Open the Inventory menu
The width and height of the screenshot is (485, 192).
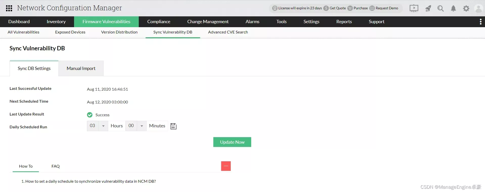[56, 22]
